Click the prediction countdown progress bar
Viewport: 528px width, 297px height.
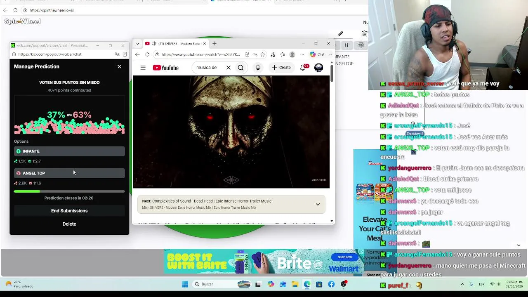click(x=69, y=191)
